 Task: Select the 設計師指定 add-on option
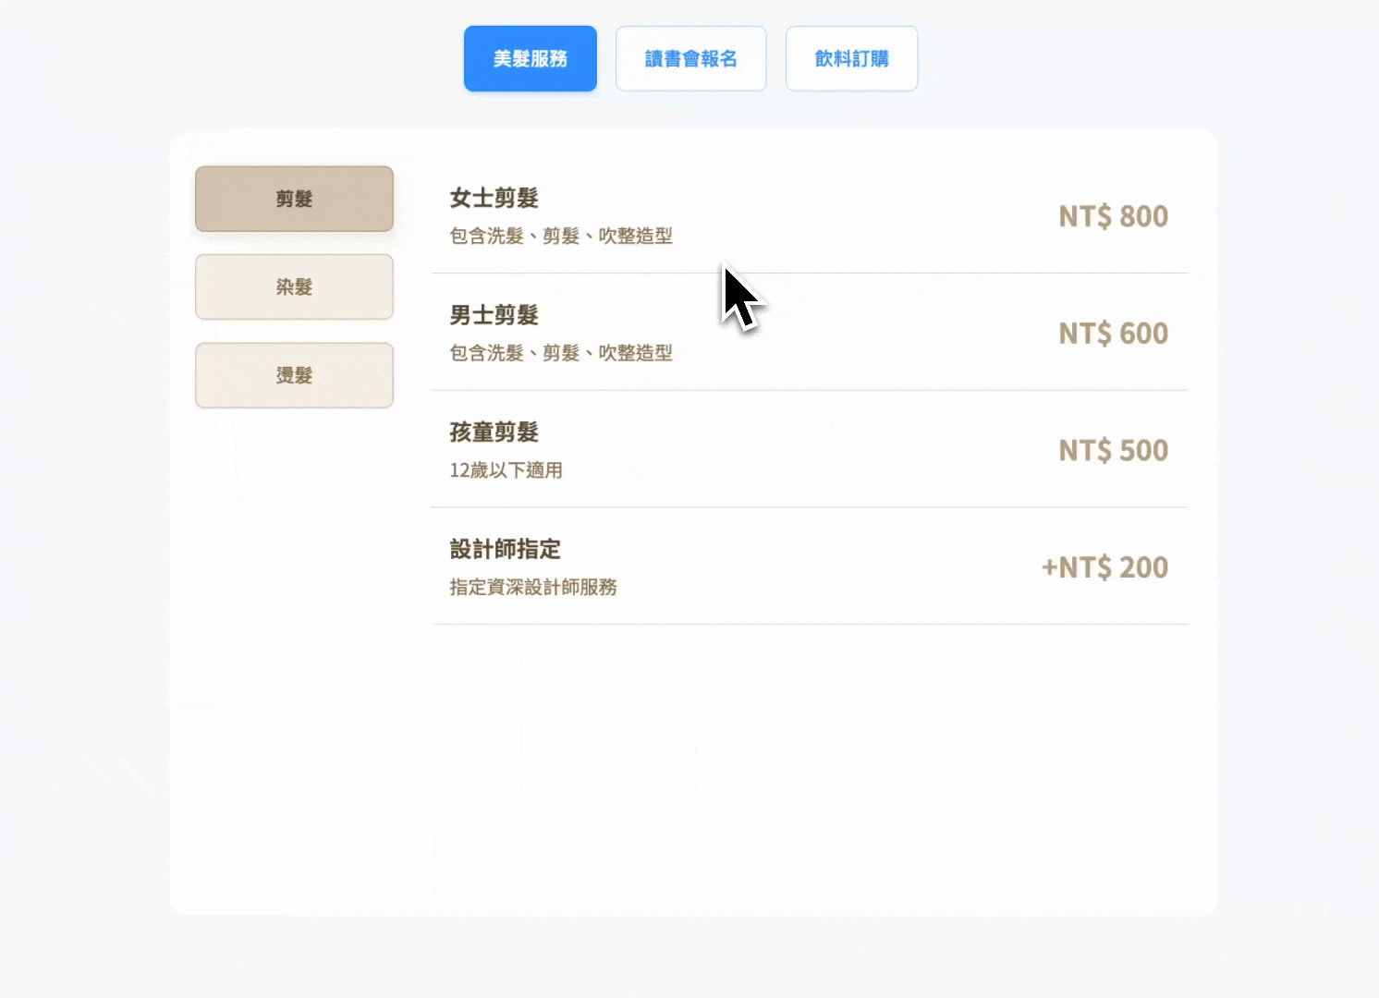(809, 566)
